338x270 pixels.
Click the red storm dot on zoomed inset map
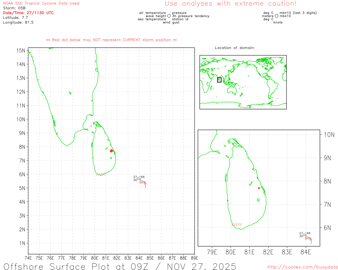pyautogui.click(x=259, y=188)
